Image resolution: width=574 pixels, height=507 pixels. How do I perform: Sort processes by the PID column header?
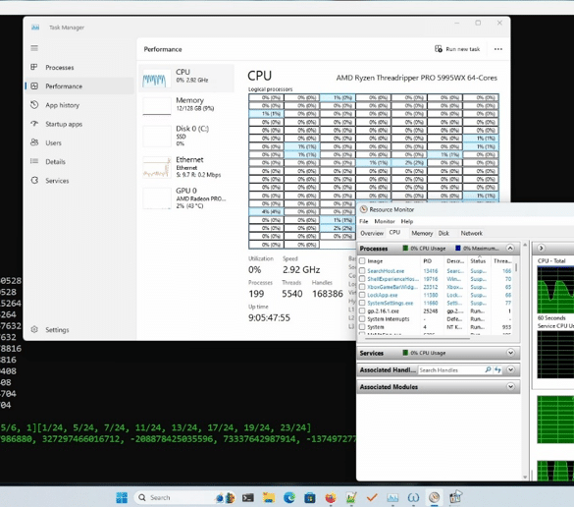[x=427, y=261]
